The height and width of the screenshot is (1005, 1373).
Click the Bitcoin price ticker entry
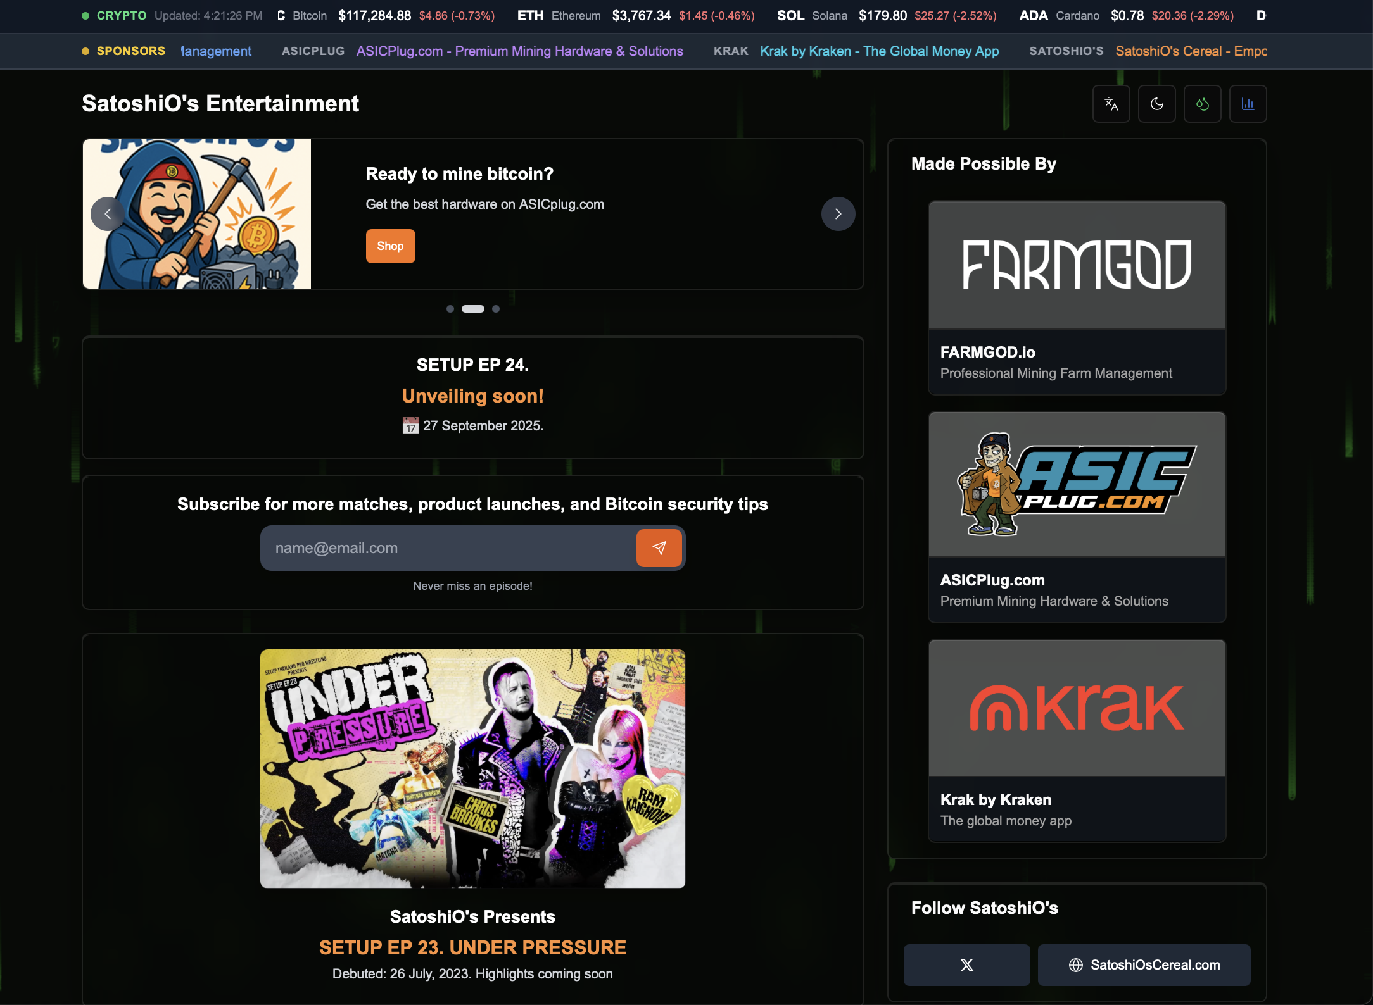tap(386, 16)
